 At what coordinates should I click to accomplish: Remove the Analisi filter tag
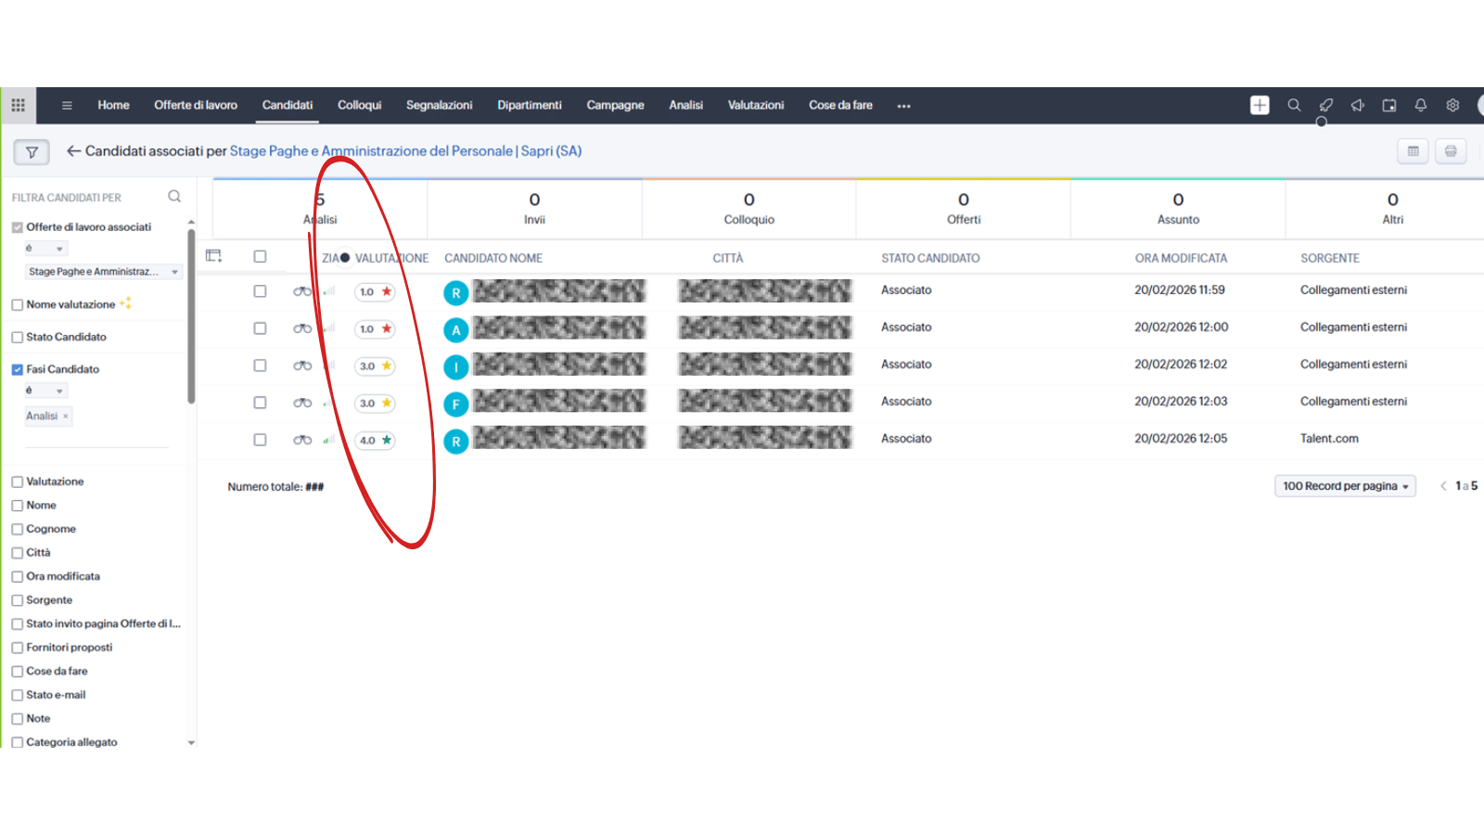pos(65,417)
